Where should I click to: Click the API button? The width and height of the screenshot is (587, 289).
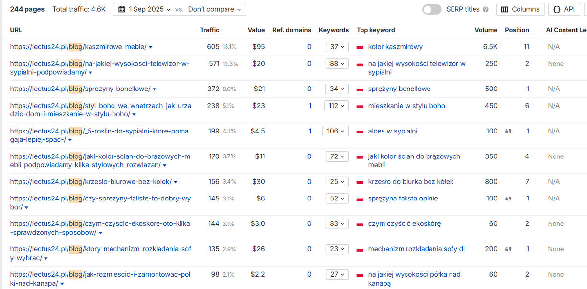(x=564, y=9)
